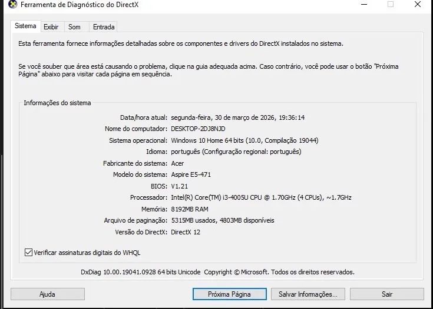Click the Sistema operacional label
This screenshot has width=433, height=309.
[x=138, y=140]
